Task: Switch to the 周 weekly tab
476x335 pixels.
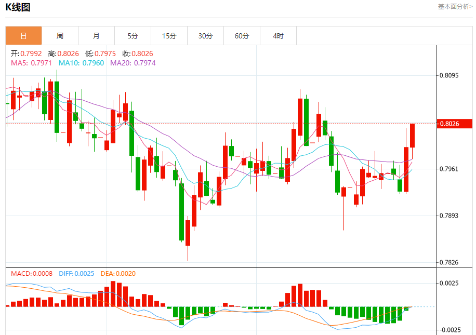Action: click(x=60, y=36)
